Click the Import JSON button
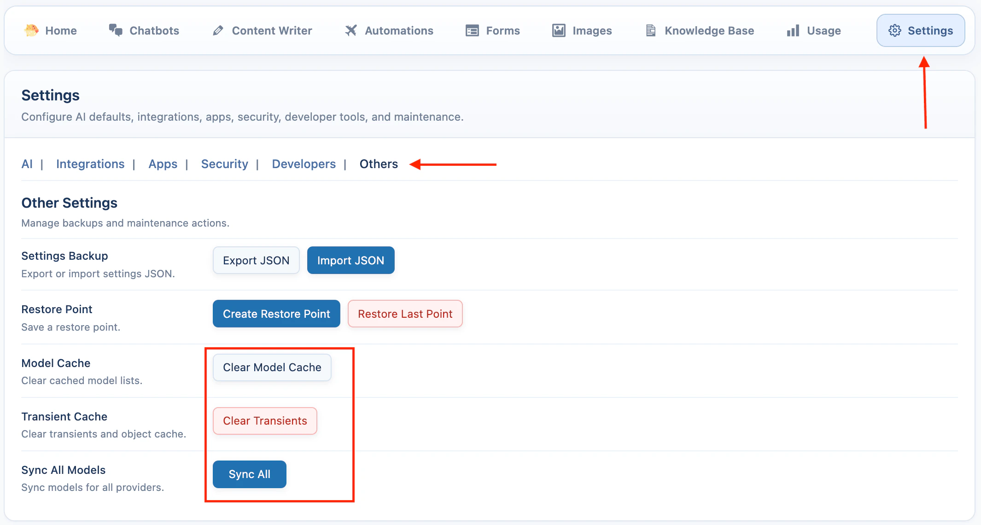The width and height of the screenshot is (981, 525). tap(350, 260)
